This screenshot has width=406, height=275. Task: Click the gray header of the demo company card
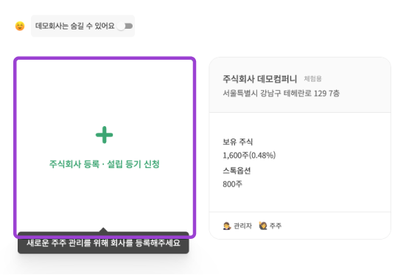coord(300,85)
